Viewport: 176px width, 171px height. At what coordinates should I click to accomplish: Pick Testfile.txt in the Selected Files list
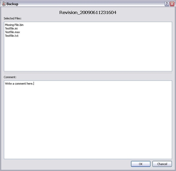click(12, 36)
